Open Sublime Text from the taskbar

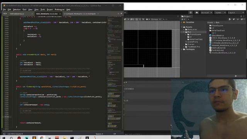[x=34, y=138]
